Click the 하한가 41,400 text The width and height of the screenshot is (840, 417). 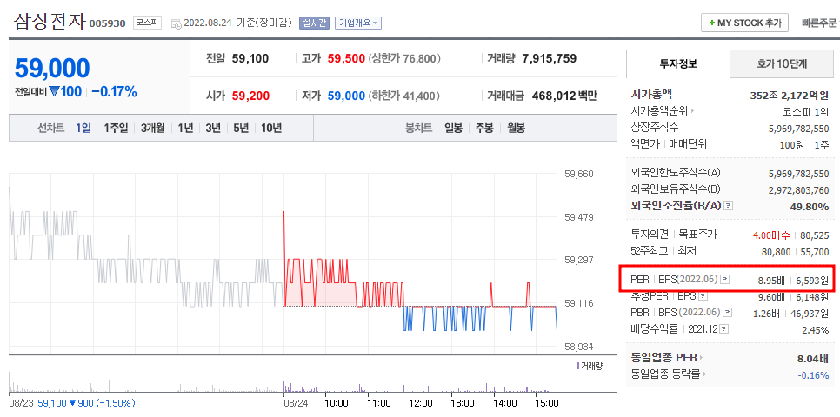[x=404, y=96]
